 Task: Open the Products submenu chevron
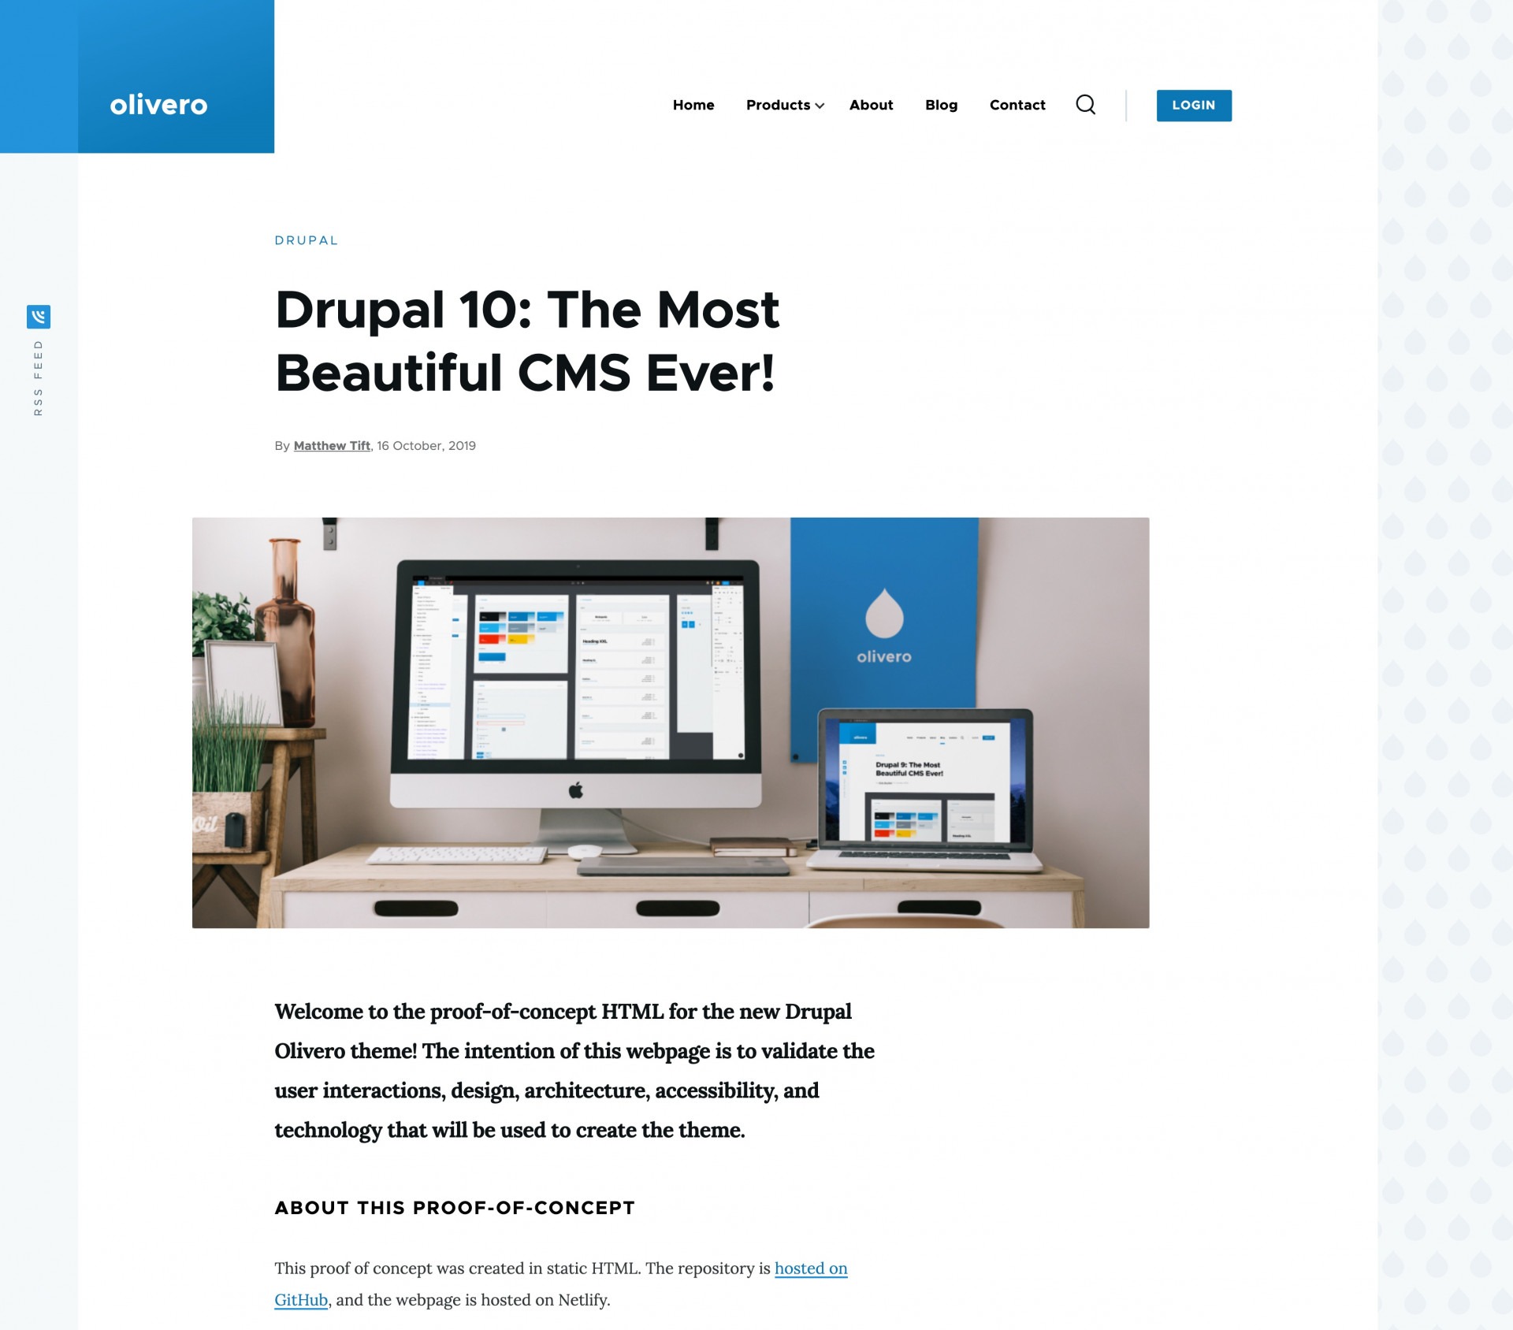click(x=821, y=106)
